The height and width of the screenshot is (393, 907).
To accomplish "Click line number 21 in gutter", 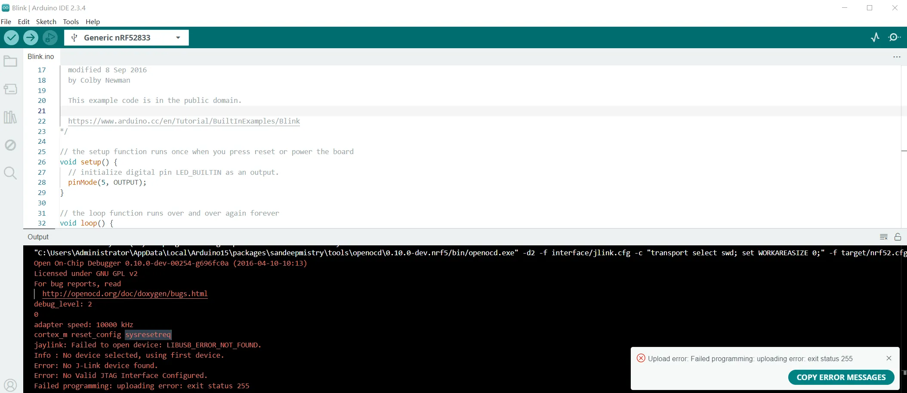I will pos(42,111).
